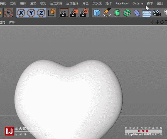Toggle Y axis lock
Viewport: 167px width, 139px height.
[x=31, y=13]
